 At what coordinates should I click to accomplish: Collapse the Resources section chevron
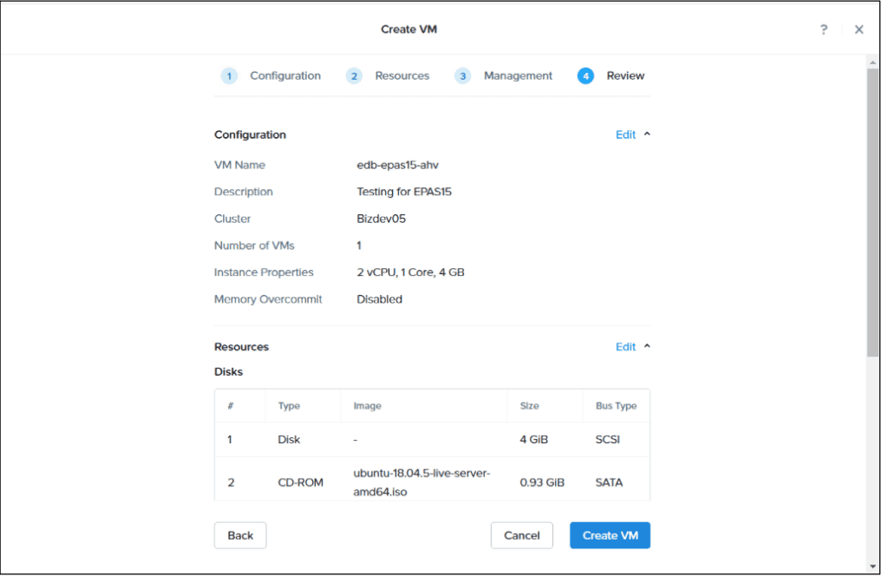(647, 347)
